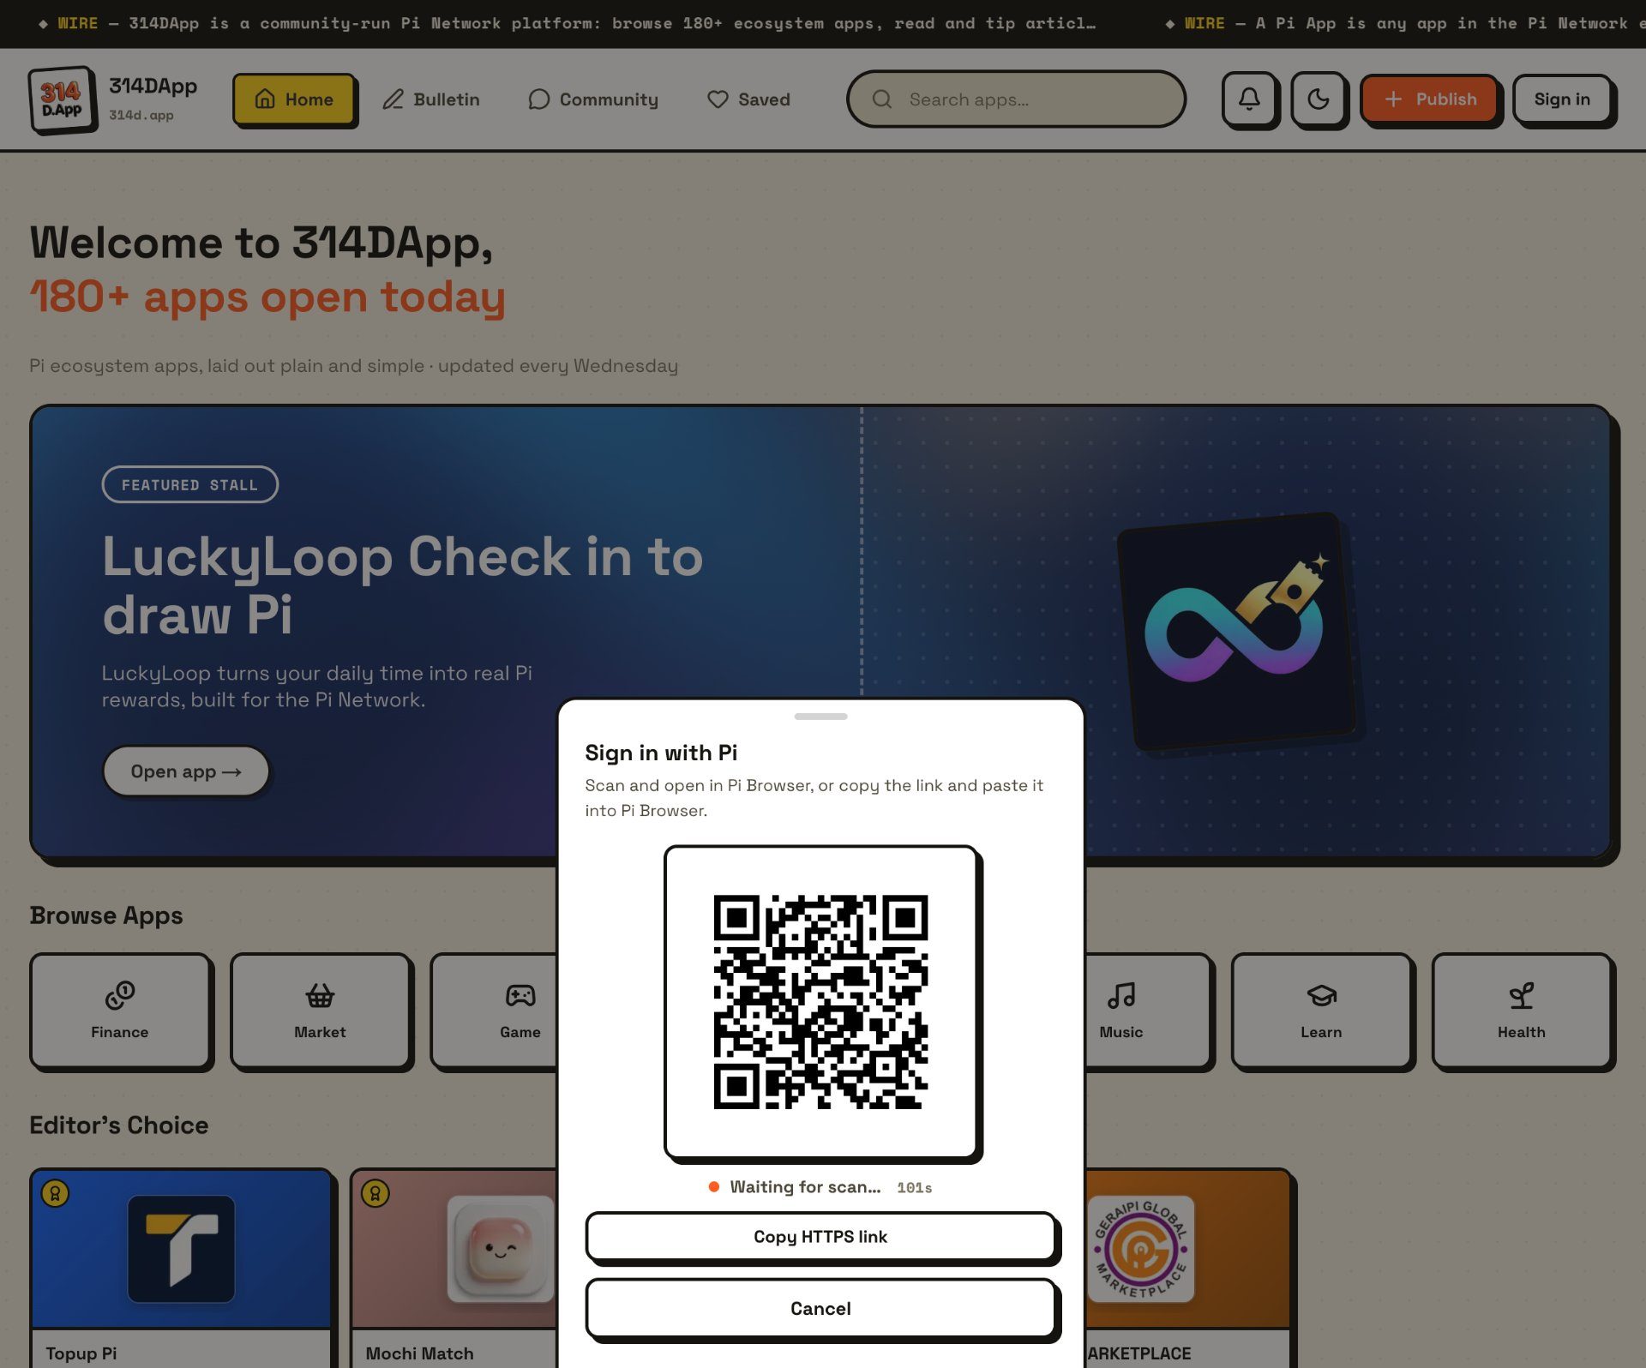This screenshot has height=1368, width=1646.
Task: Click the Sign in button
Action: click(1562, 99)
